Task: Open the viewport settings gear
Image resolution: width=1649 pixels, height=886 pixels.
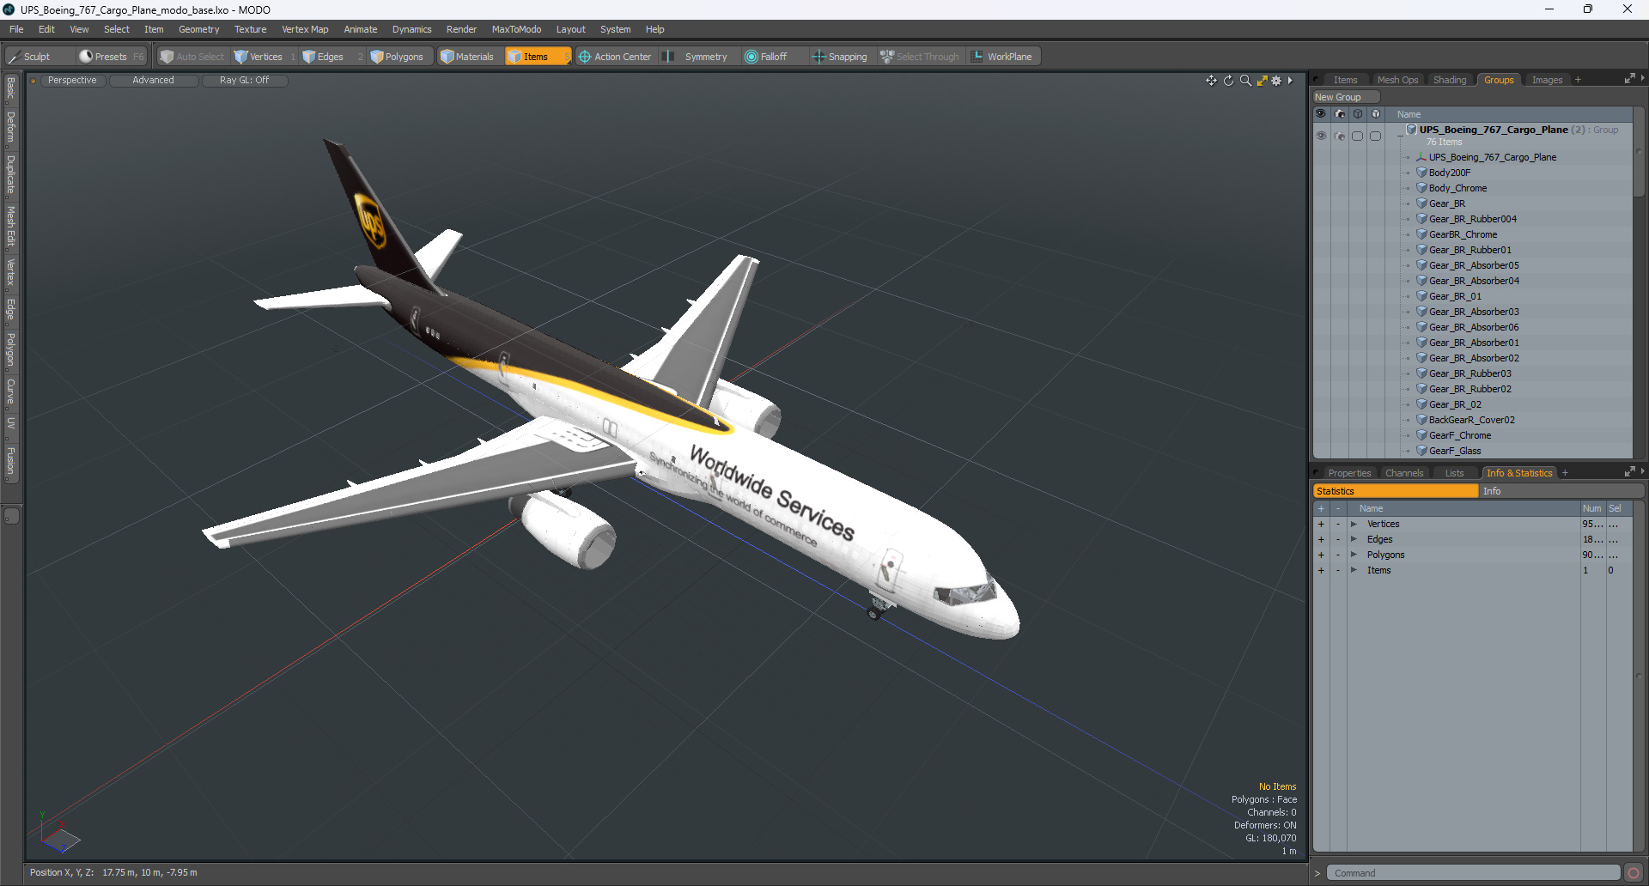Action: pos(1276,81)
